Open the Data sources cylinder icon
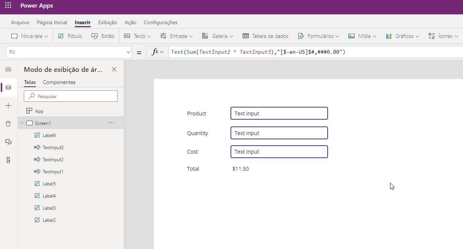463x249 pixels. 8,124
